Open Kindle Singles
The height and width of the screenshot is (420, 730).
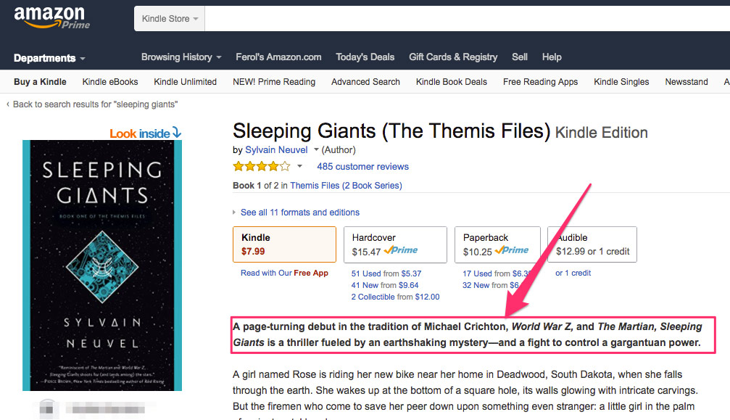coord(621,82)
